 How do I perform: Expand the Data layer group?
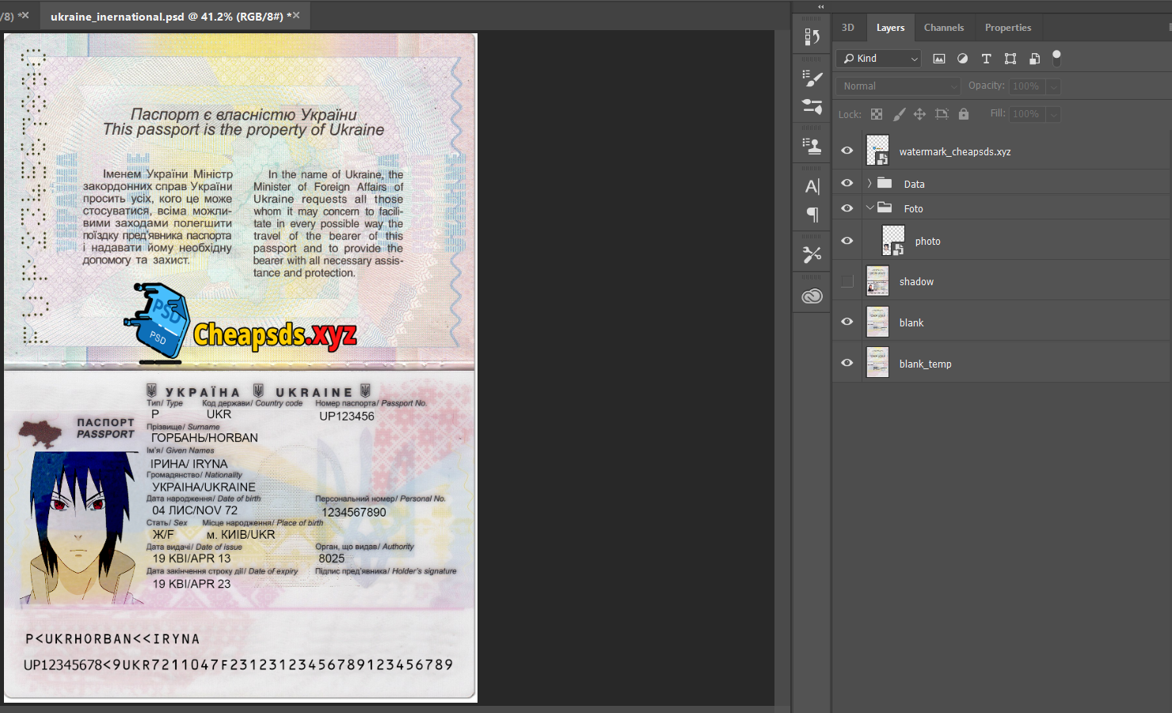pos(869,184)
